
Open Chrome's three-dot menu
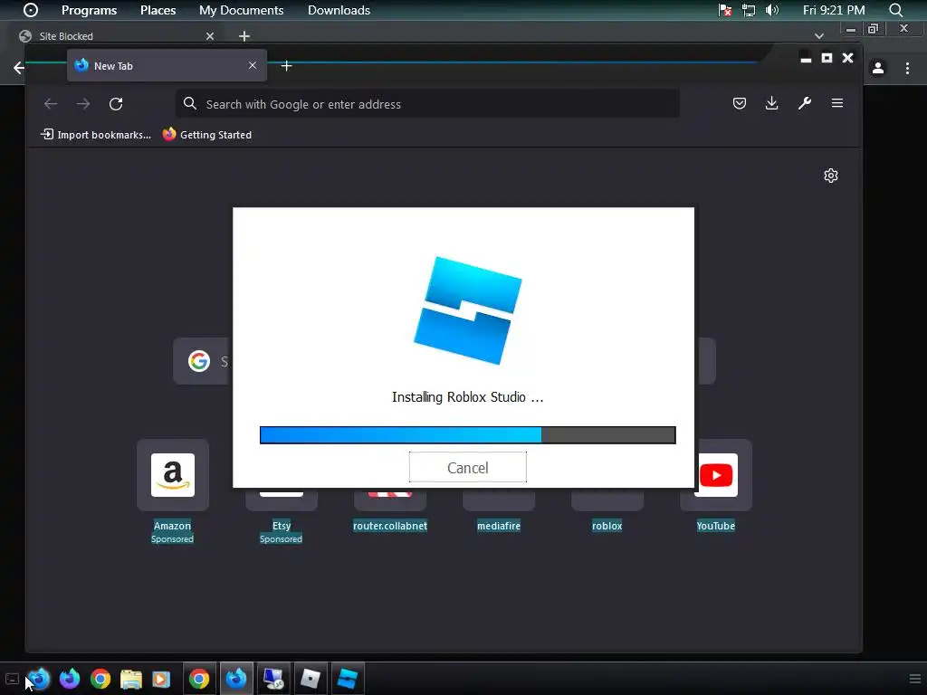(907, 68)
